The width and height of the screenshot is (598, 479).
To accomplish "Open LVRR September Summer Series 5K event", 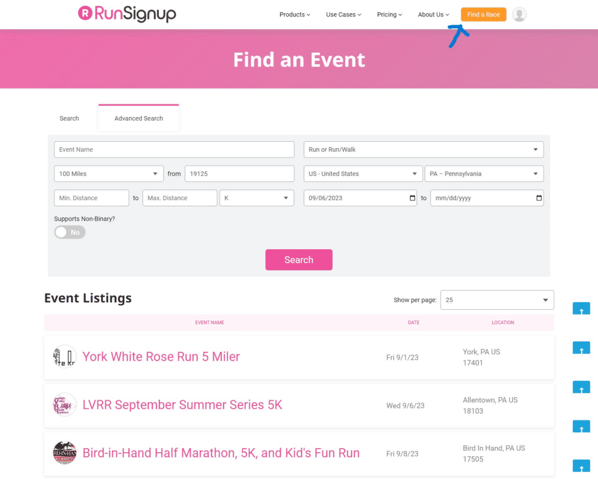I will point(182,405).
